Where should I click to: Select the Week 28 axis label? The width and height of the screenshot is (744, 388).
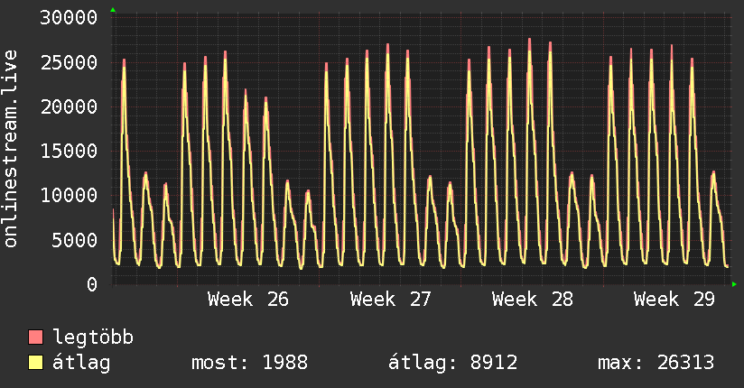click(533, 300)
